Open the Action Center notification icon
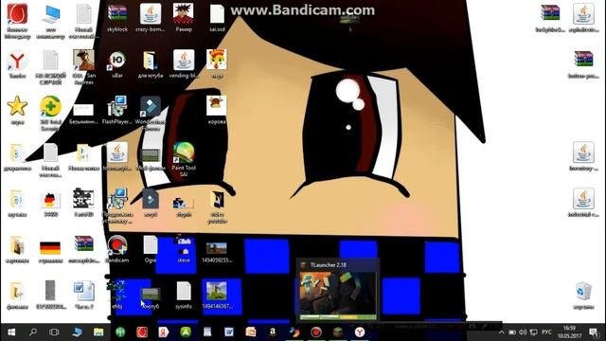Screen dimensions: 606x341 [594, 332]
